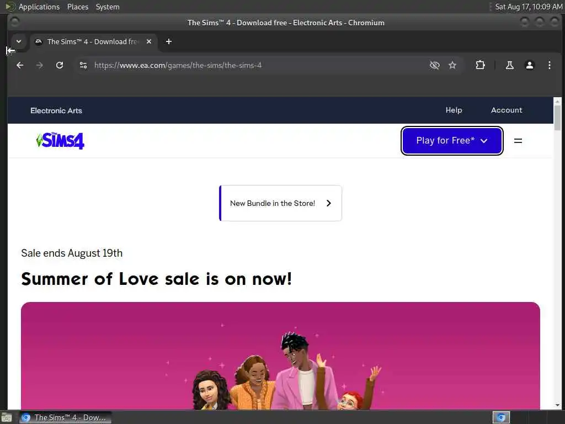The height and width of the screenshot is (424, 565).
Task: Click 'Sale ends August 19th' text
Action: [72, 253]
